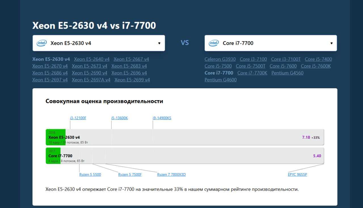Open Xeon E5-2696 v4 link
The height and width of the screenshot is (208, 363).
click(x=129, y=73)
